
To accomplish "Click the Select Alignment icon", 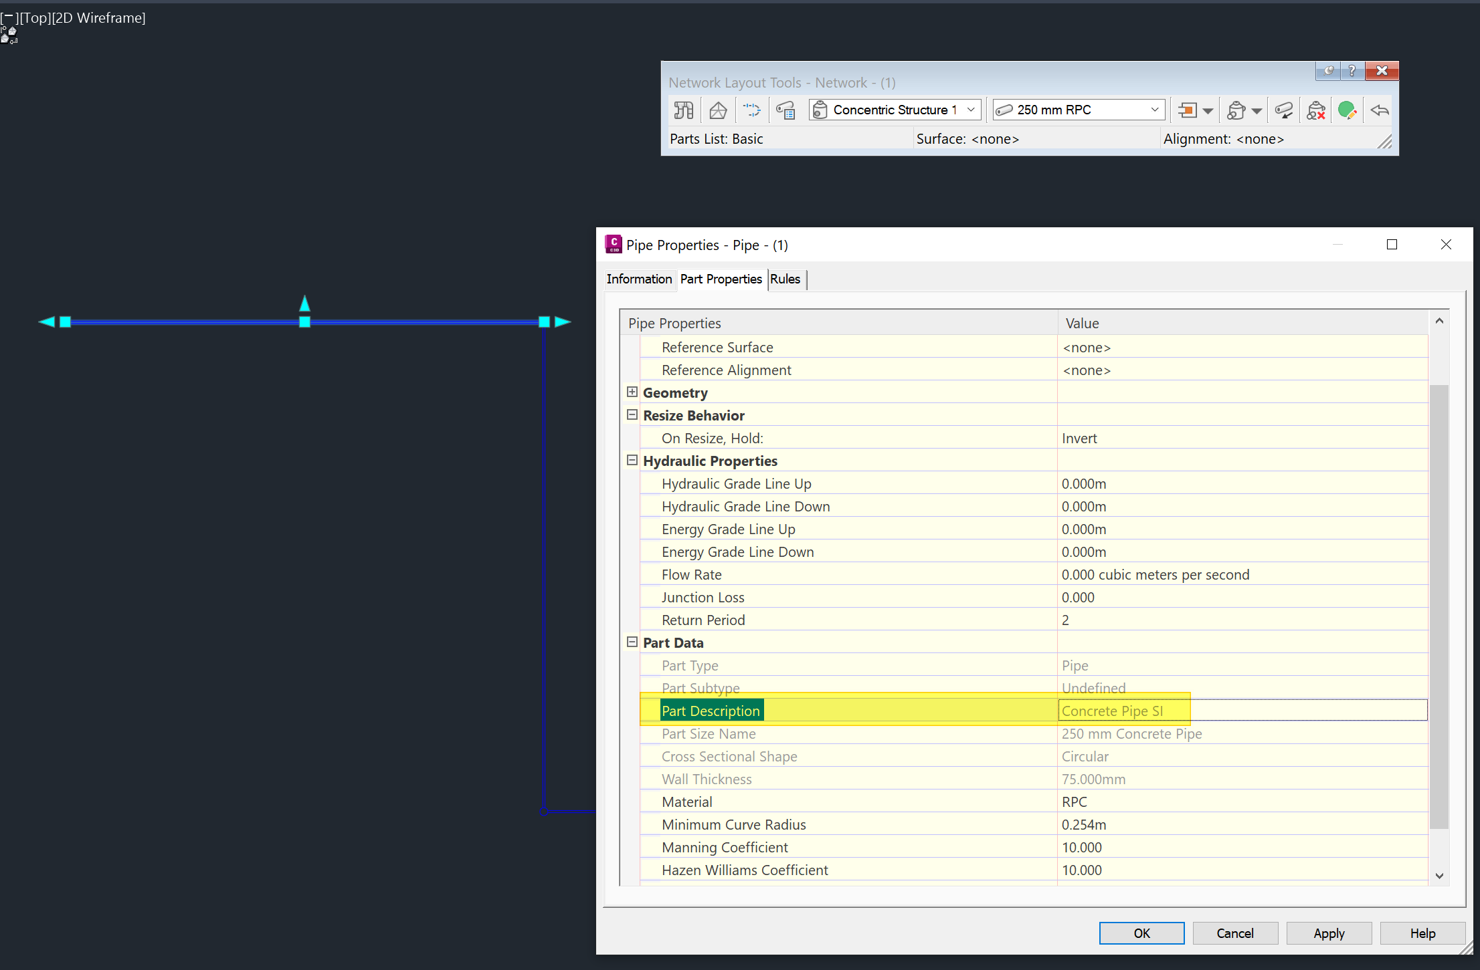I will (752, 110).
